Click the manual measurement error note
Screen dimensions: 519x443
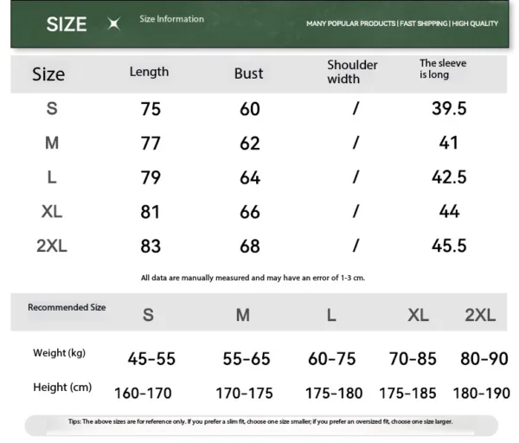coord(253,278)
